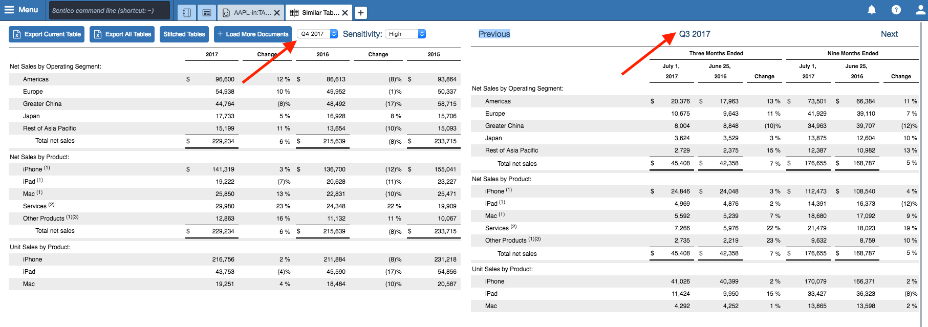Image resolution: width=928 pixels, height=327 pixels.
Task: Select Japan 2017 value 17,733
Action: click(x=225, y=116)
